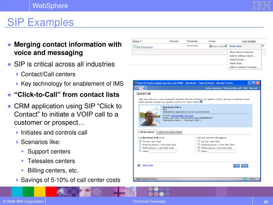The height and width of the screenshot is (205, 273).
Task: Check the SIP Discussion row checkbox
Action: 135,46
